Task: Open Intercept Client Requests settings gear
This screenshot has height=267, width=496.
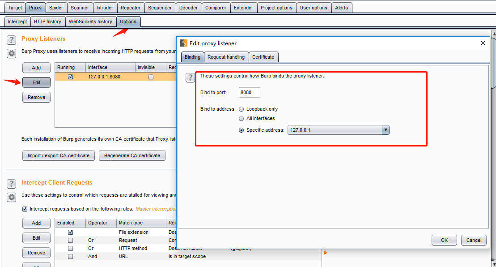Action: [x=11, y=197]
